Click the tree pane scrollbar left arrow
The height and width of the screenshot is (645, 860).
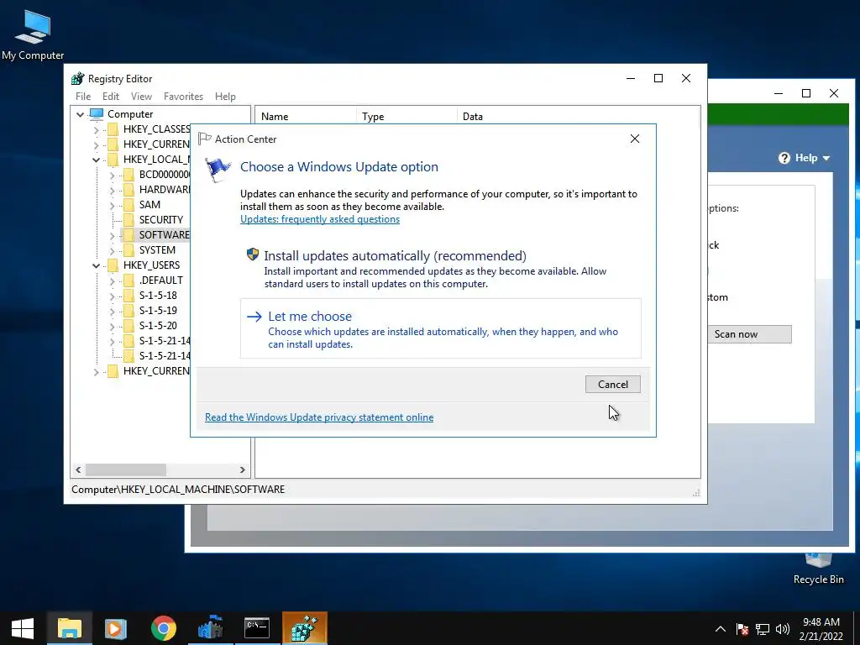pyautogui.click(x=78, y=470)
